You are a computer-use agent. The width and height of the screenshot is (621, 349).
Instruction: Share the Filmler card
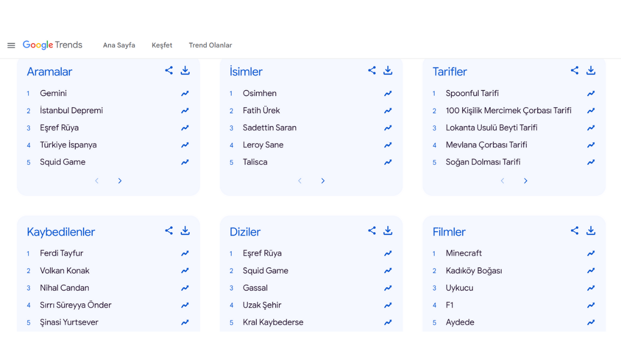click(x=574, y=231)
